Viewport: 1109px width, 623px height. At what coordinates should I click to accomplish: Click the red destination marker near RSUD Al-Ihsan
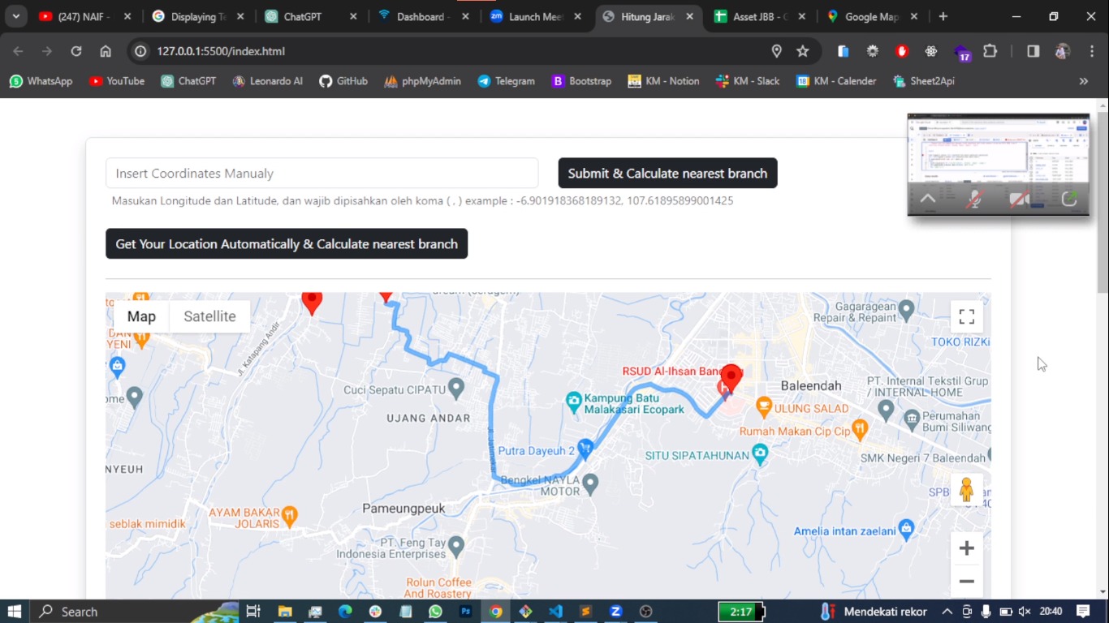(x=731, y=379)
